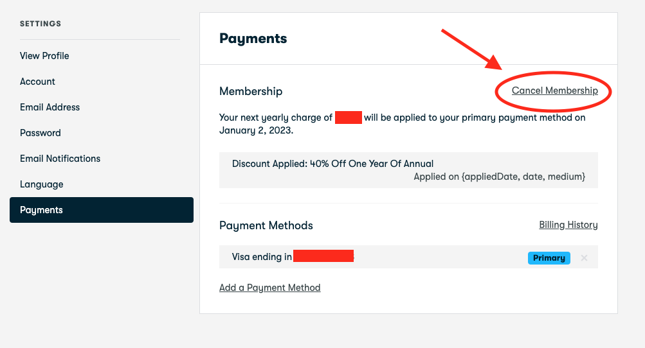Open Email Address settings
Screen dimensions: 645x348
click(x=50, y=107)
